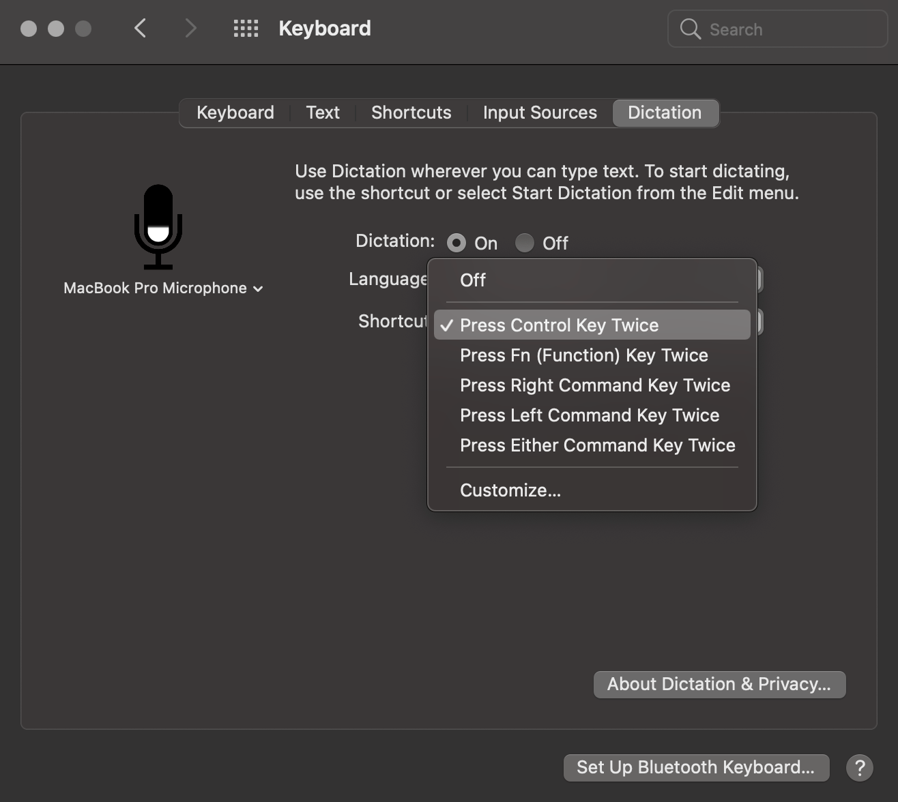Open the Input Sources tab

coord(540,113)
